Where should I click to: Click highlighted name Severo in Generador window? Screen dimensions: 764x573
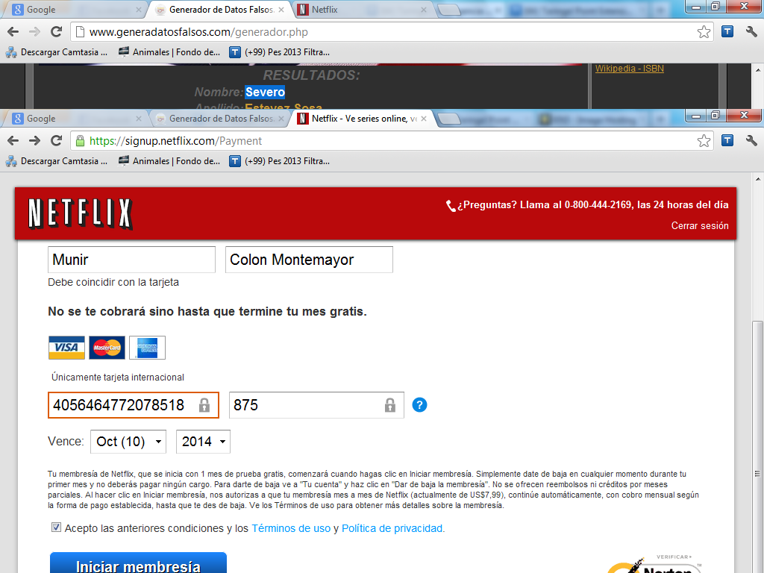coord(265,92)
